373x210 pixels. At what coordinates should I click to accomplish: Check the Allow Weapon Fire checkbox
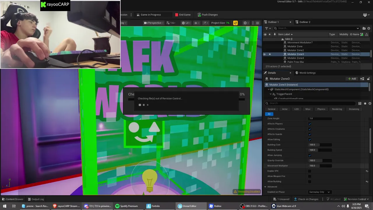point(310,176)
